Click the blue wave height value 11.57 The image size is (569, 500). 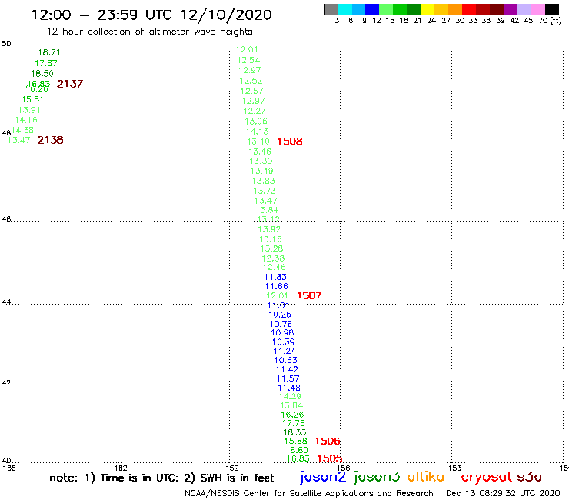tap(288, 378)
